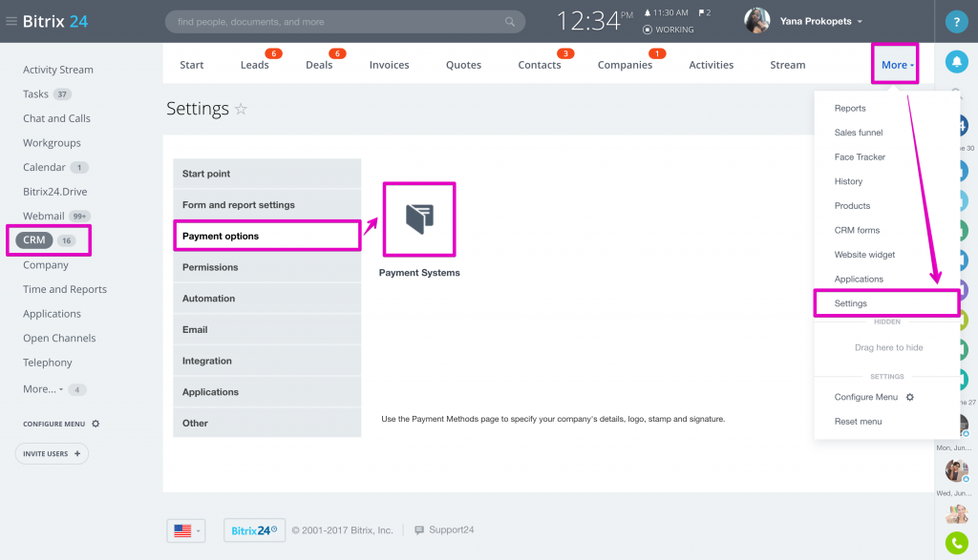
Task: Open the Invoices tab
Action: click(x=390, y=65)
